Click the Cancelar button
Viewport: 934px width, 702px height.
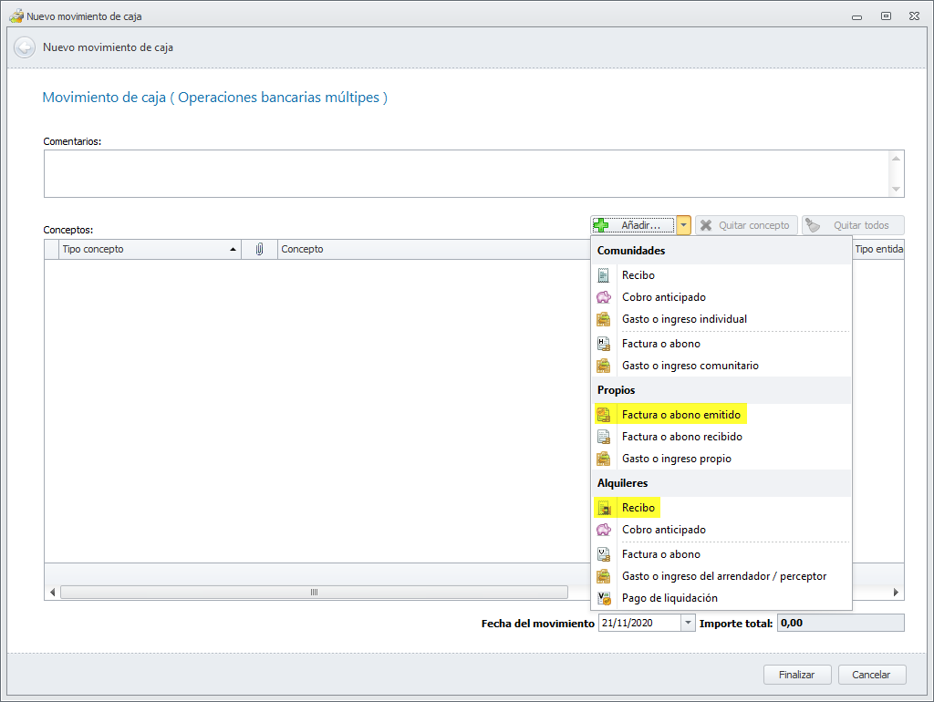(x=871, y=675)
